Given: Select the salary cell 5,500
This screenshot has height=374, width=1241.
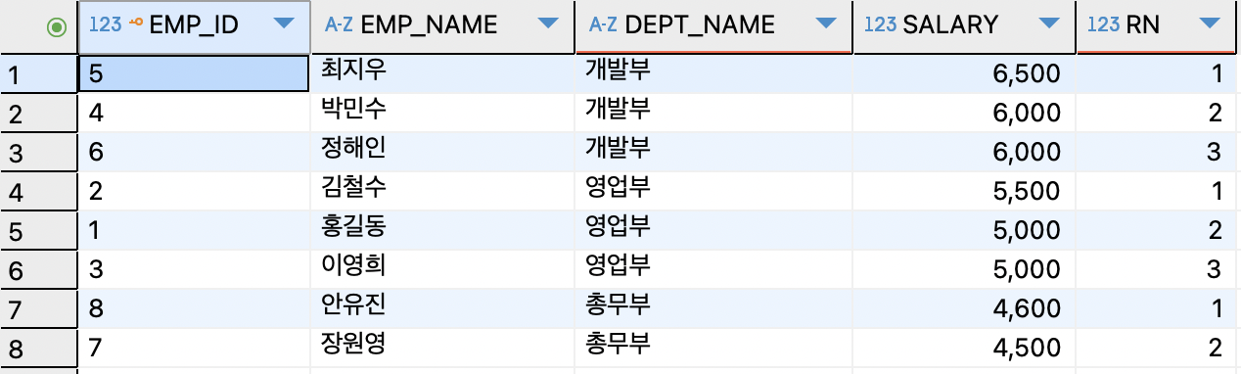Looking at the screenshot, I should [x=963, y=191].
